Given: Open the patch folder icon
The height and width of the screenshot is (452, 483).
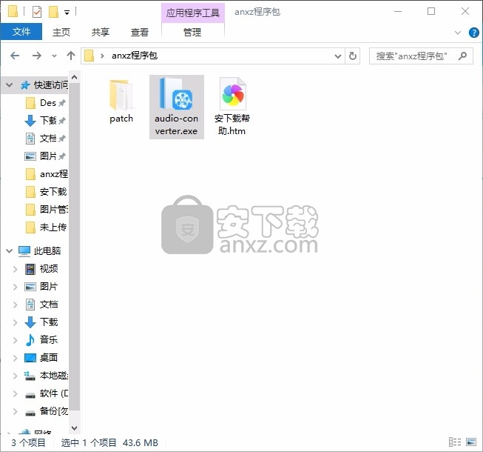Looking at the screenshot, I should [121, 95].
